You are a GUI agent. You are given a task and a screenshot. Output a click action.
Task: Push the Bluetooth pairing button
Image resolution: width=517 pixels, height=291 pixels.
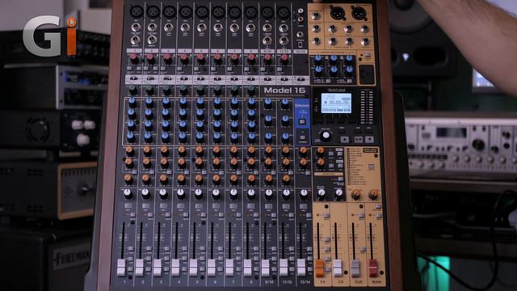pos(302,122)
